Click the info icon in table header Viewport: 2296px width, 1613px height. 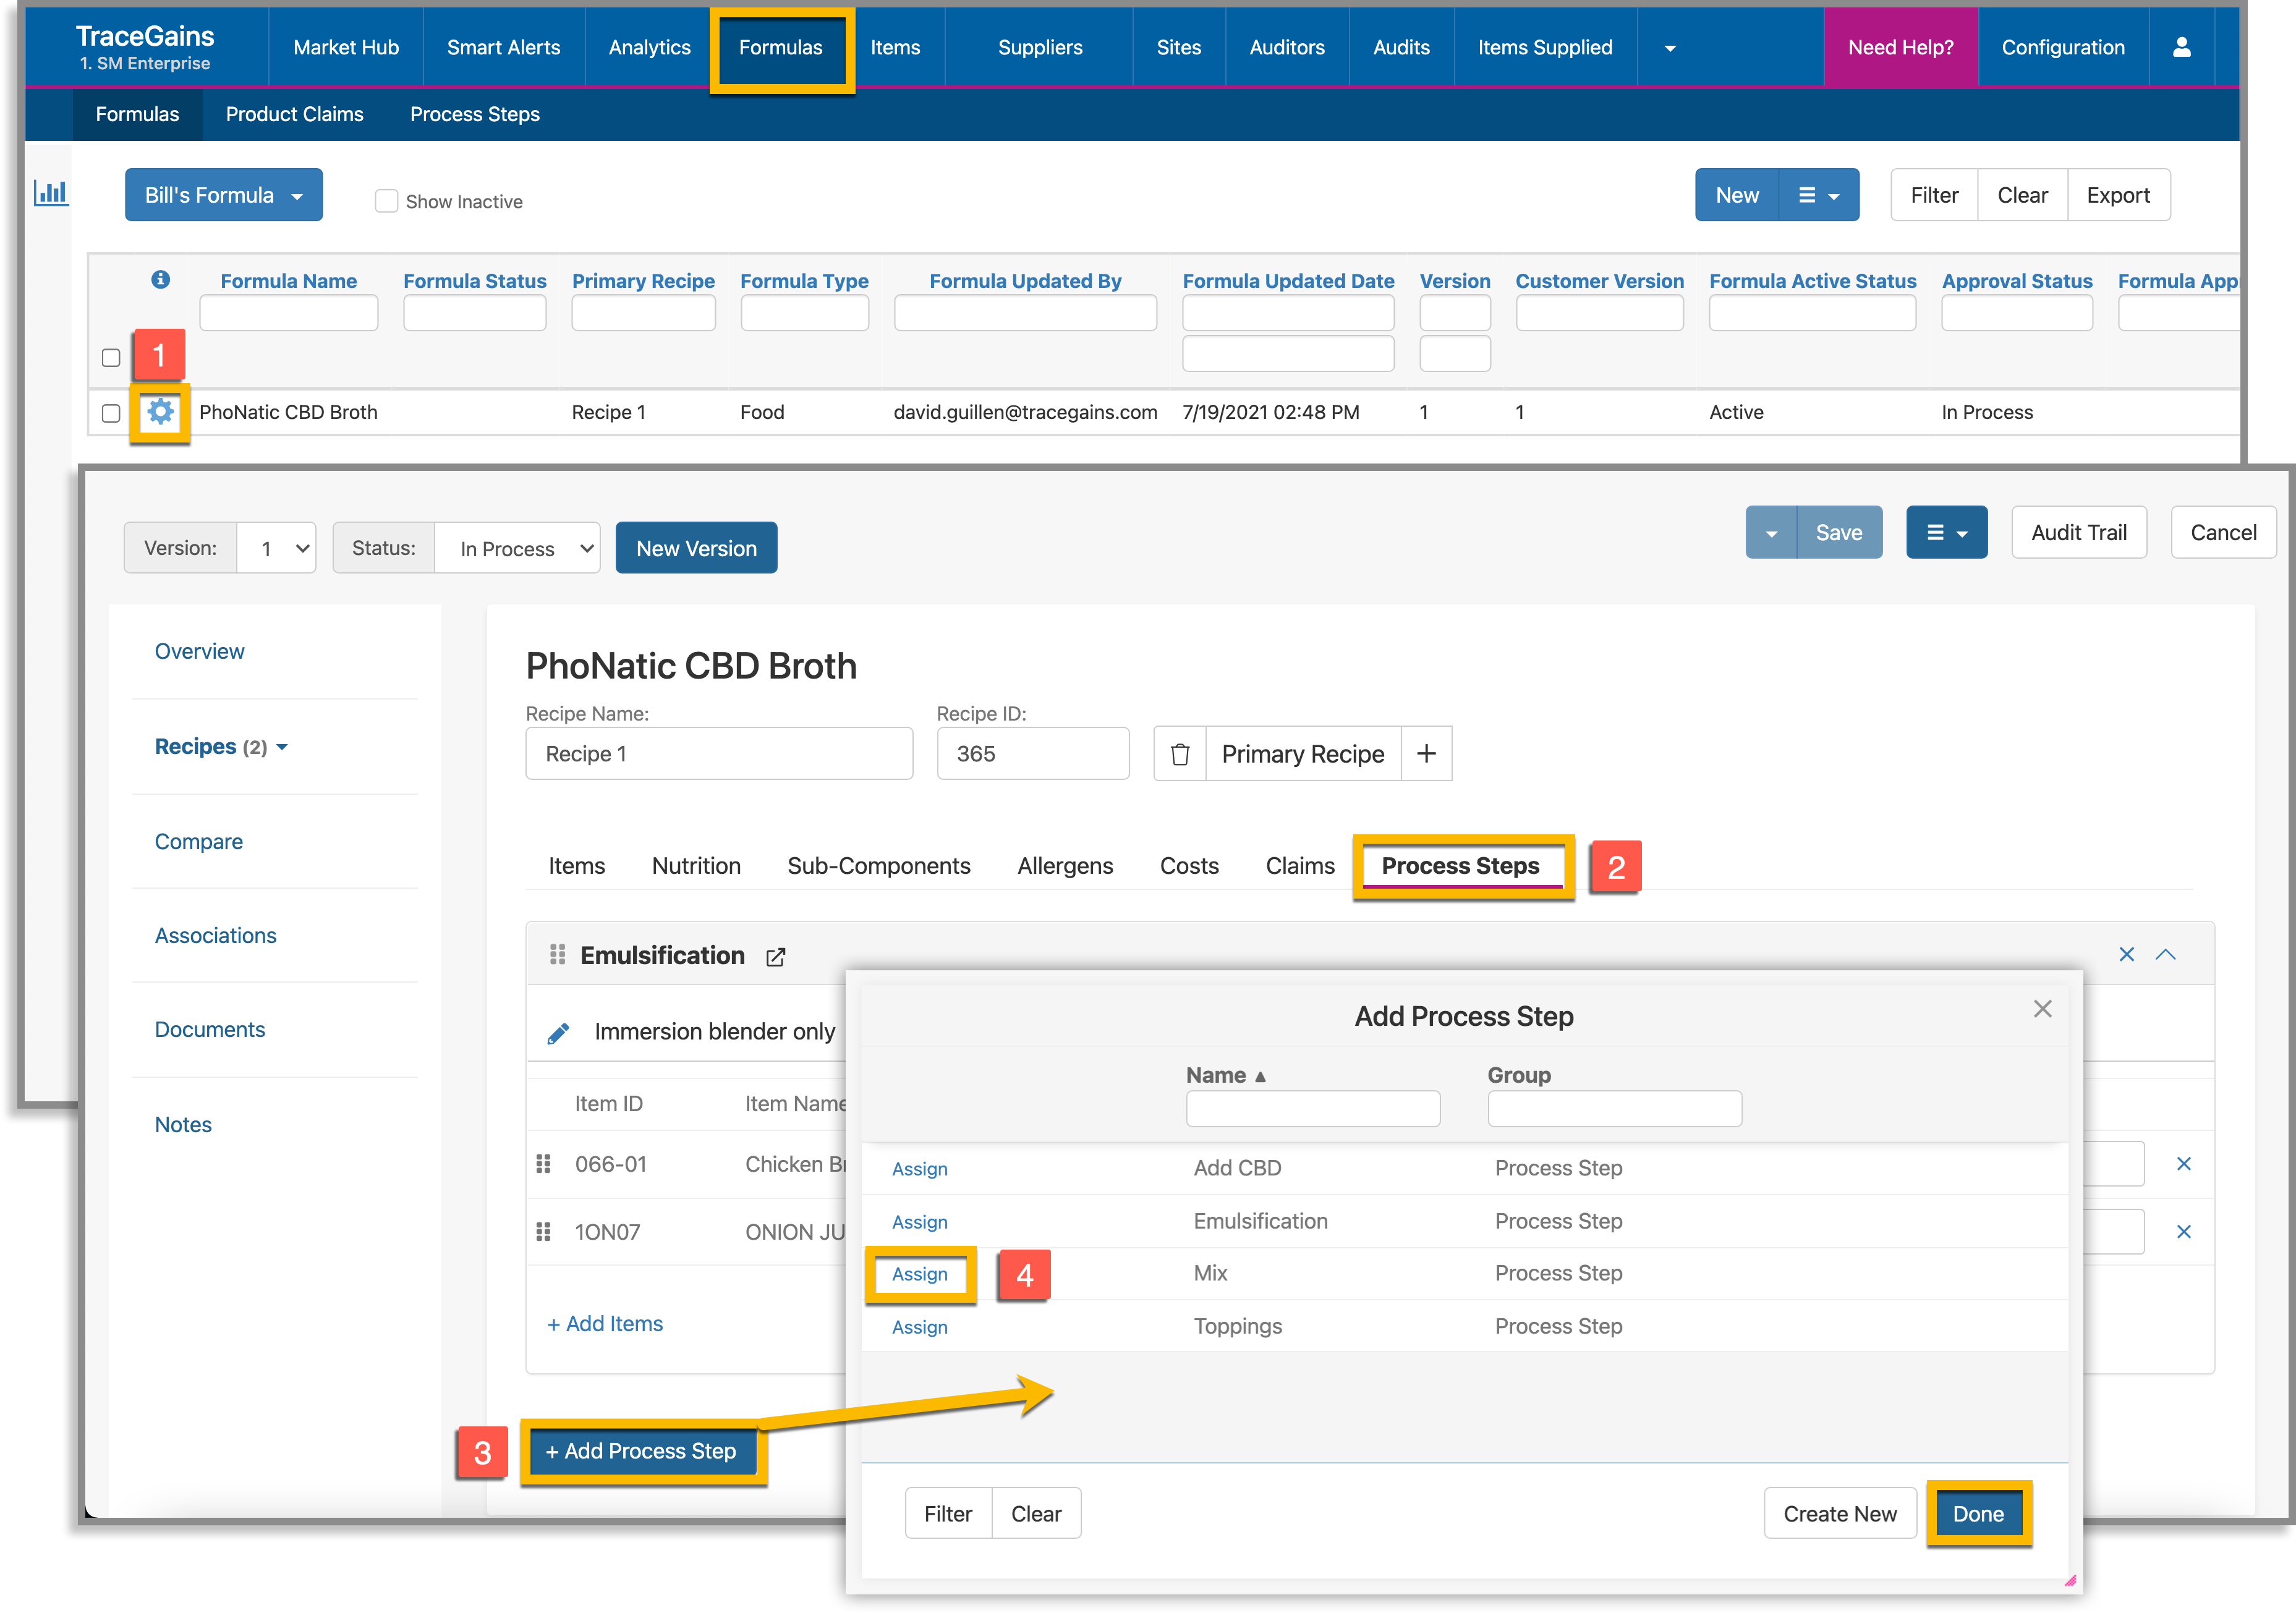[160, 280]
